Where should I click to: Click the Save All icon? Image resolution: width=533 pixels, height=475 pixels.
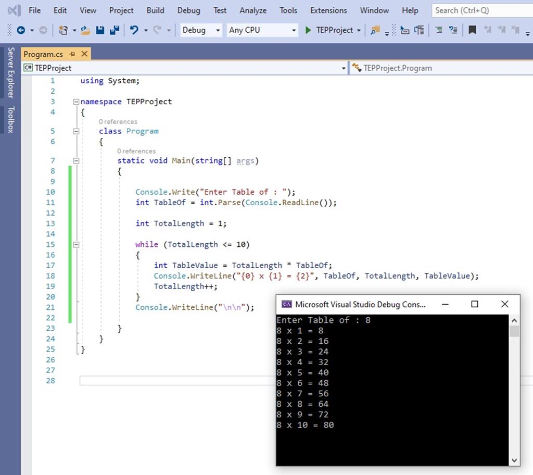114,30
